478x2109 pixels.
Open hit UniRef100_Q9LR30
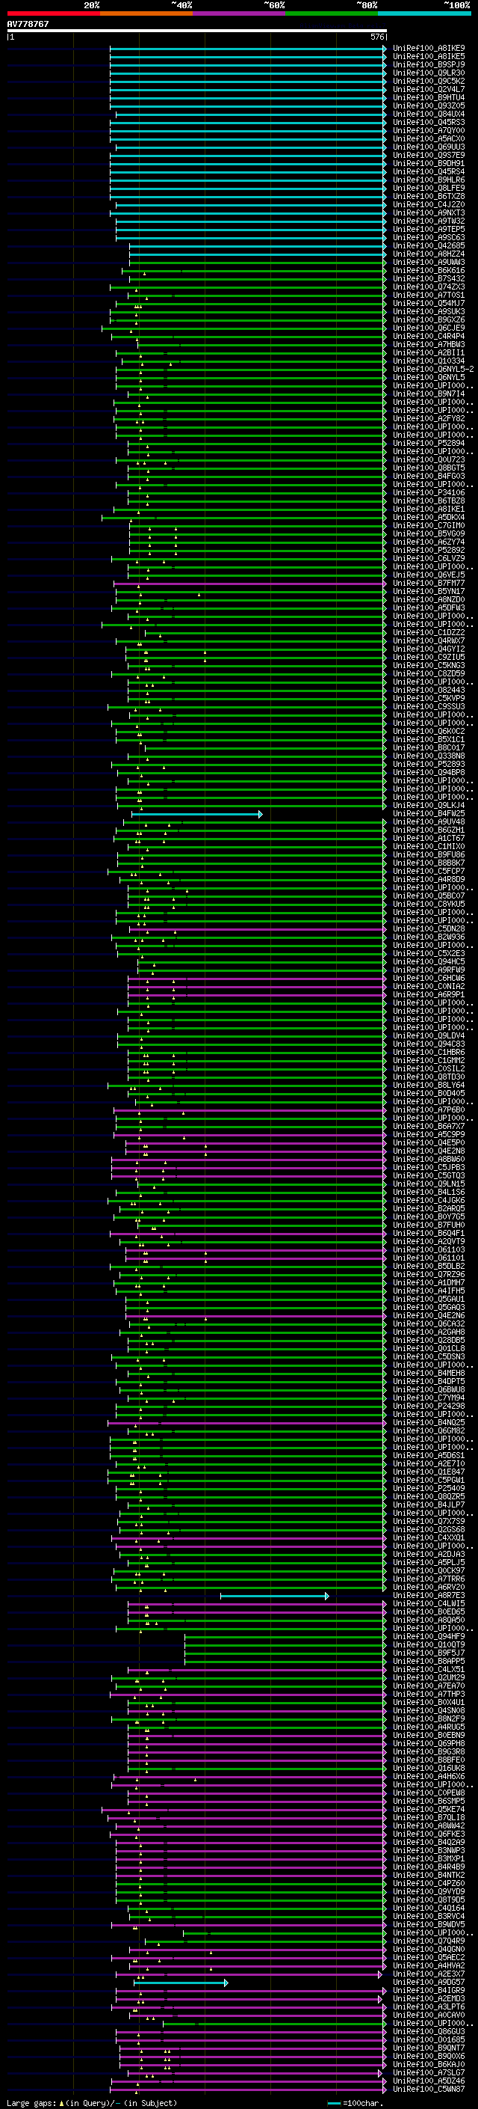(429, 73)
